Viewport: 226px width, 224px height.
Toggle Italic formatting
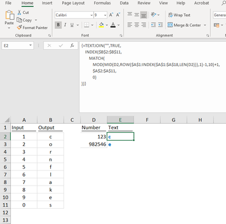[x=65, y=25]
